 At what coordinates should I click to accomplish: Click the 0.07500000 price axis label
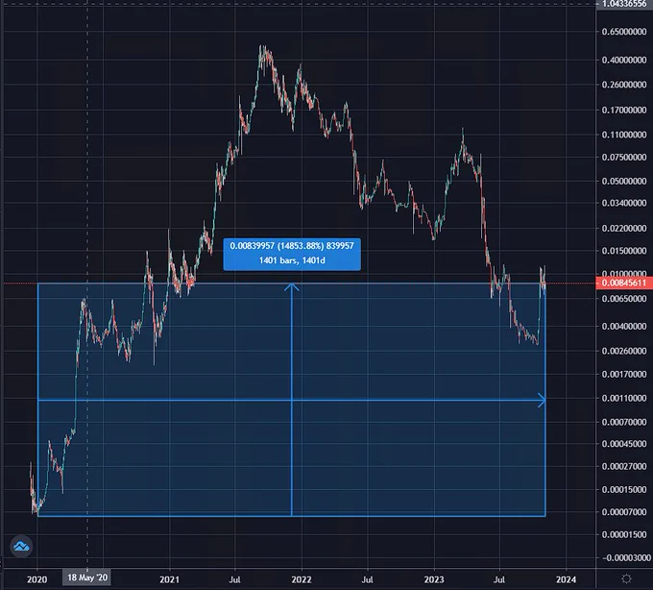[x=624, y=157]
